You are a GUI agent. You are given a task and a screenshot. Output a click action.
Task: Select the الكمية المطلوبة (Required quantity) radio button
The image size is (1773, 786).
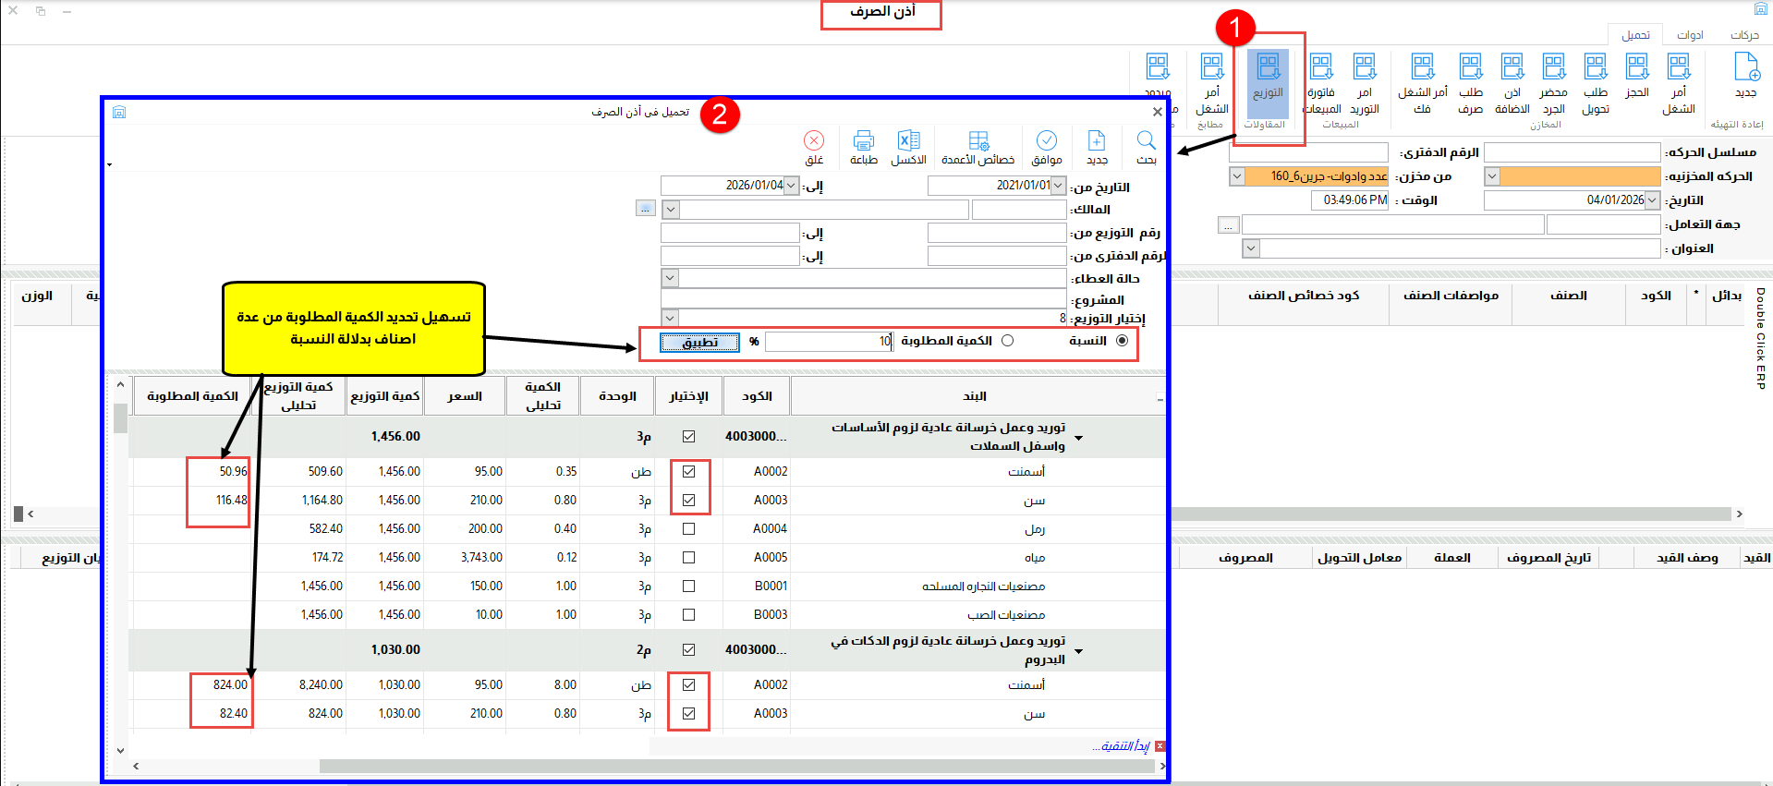[1007, 341]
